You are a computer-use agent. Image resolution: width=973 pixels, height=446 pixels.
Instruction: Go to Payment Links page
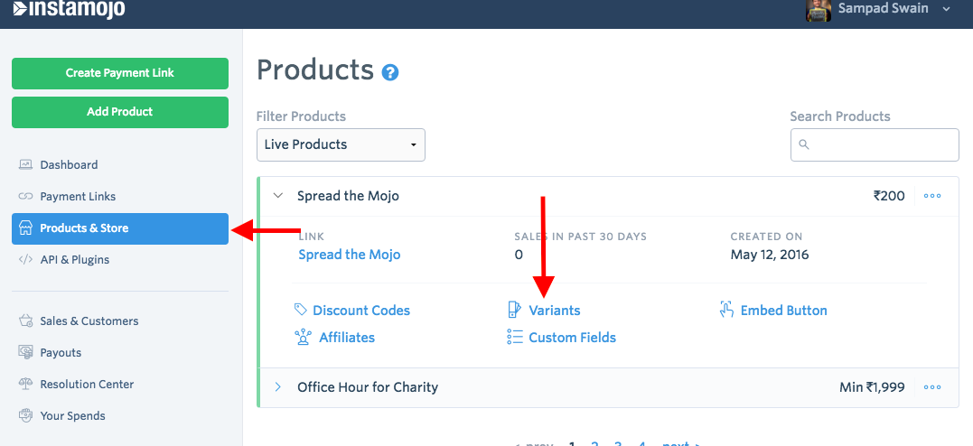coord(78,197)
